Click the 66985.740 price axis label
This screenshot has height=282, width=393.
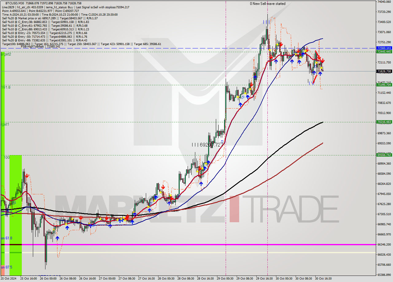(384, 224)
